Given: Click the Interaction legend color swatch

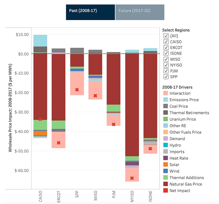Looking at the screenshot, I should coord(165,94).
